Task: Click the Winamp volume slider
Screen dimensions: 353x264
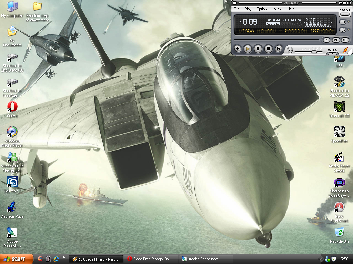Action: (309, 52)
